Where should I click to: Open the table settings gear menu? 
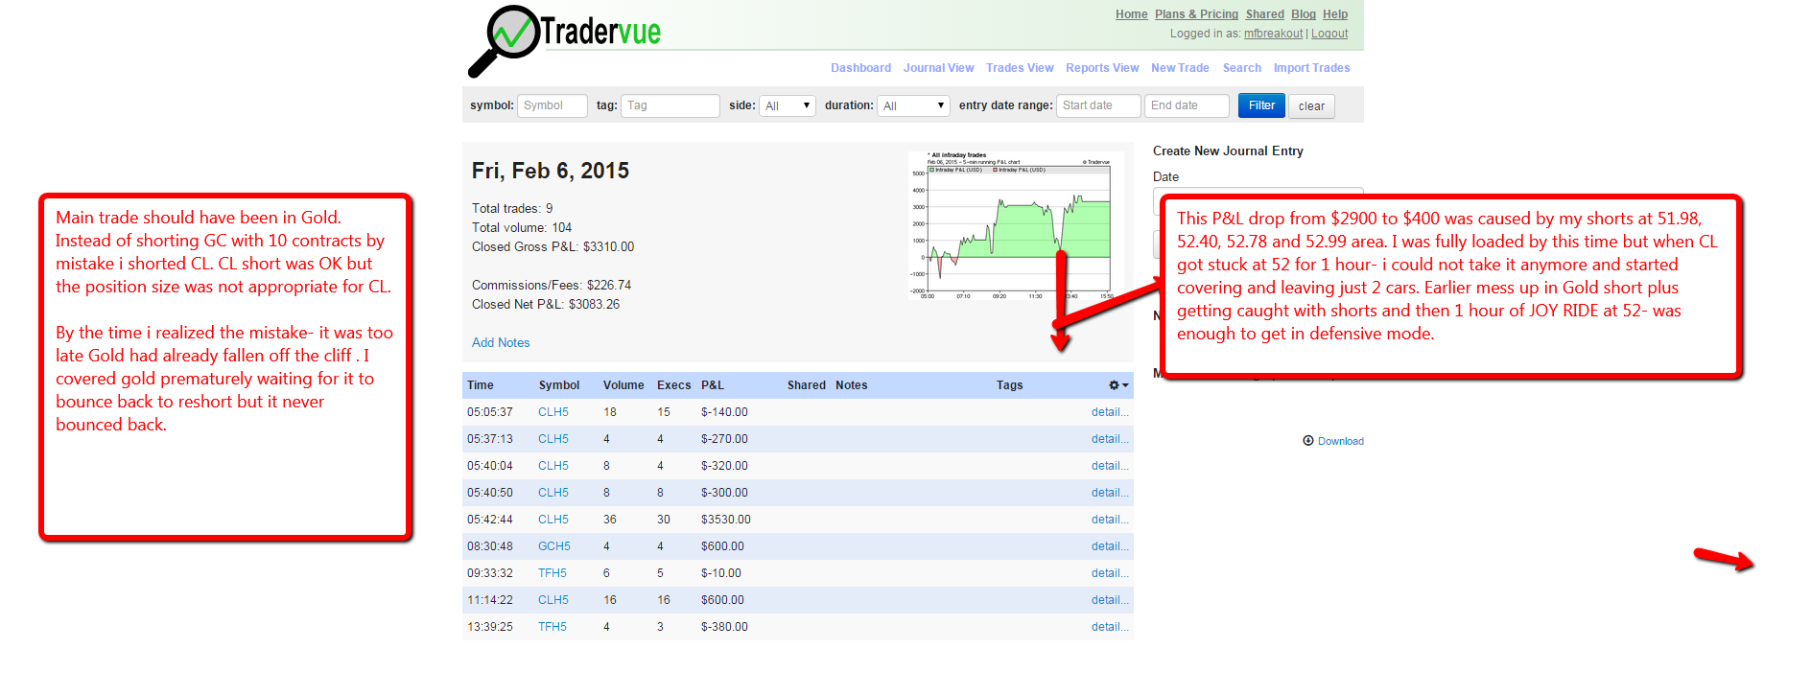click(1118, 385)
